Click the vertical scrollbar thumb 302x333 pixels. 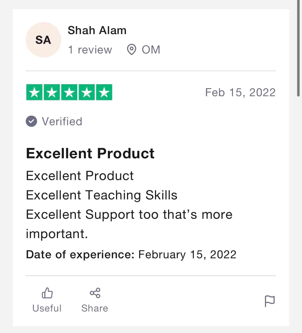click(x=298, y=48)
